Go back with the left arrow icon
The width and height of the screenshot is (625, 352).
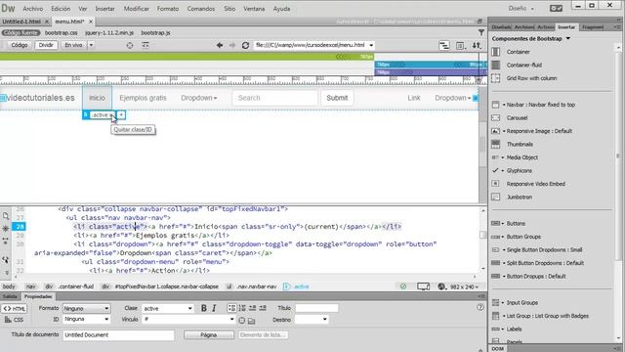219,46
